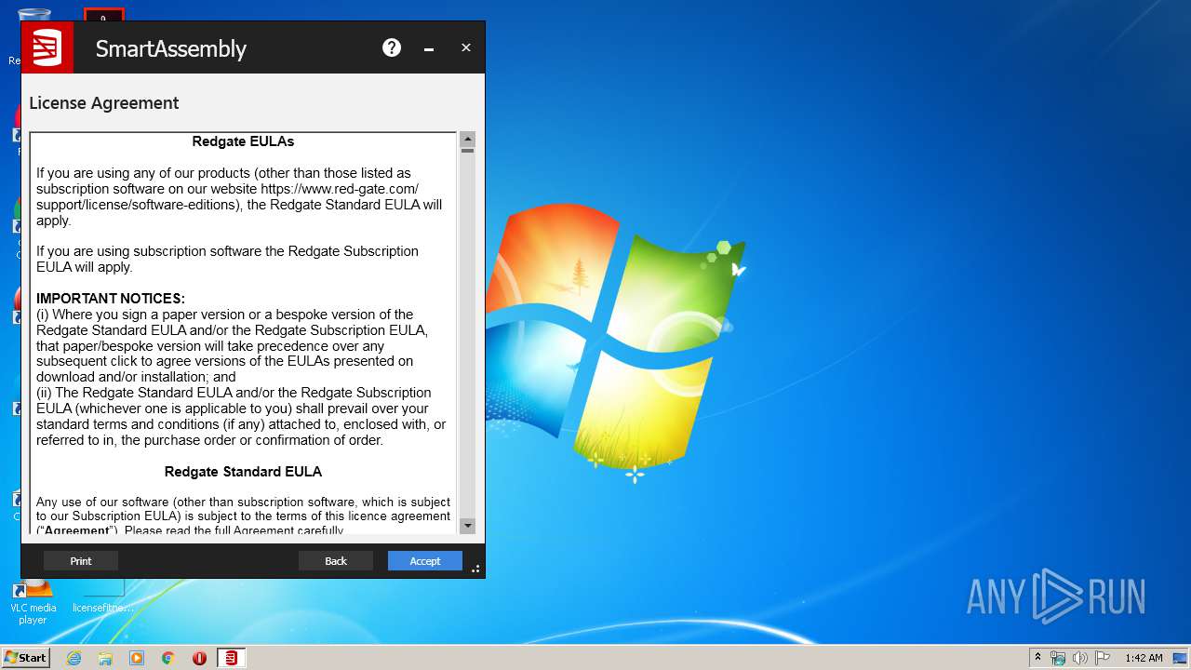1191x670 pixels.
Task: Select the licensefitne... desktop file
Action: pos(103,601)
